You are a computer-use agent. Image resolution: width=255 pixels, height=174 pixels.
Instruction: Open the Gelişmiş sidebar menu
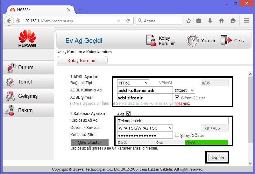(28, 96)
